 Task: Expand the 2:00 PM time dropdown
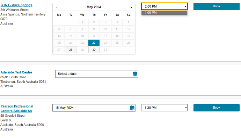coord(164,6)
